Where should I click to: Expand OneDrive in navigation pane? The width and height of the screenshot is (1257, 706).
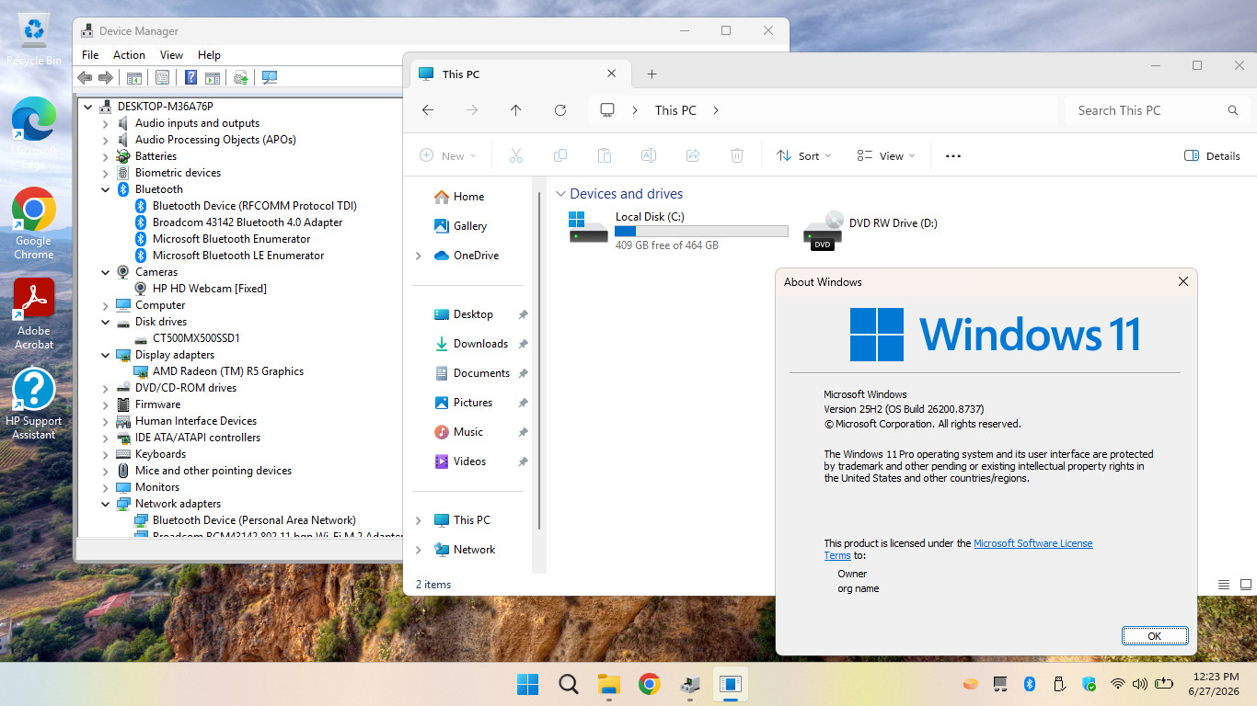coord(419,256)
